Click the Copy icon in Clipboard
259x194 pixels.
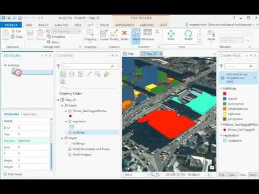(x=13, y=37)
